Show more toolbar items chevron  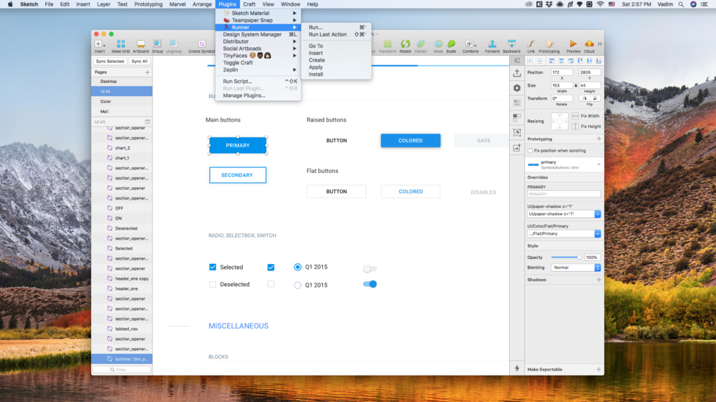click(x=599, y=44)
